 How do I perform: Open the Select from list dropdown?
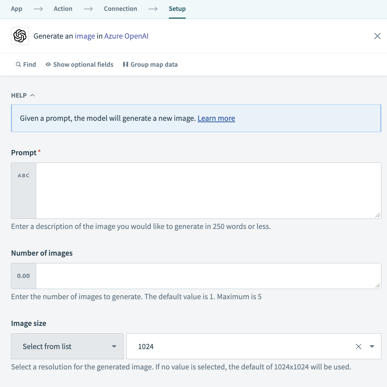tap(67, 346)
